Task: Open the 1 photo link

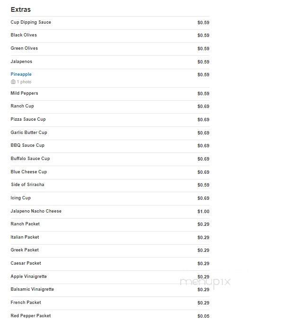Action: (24, 82)
